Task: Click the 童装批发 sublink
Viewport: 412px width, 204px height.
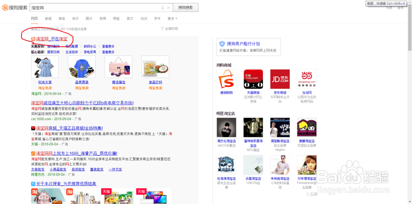Action: (97, 169)
